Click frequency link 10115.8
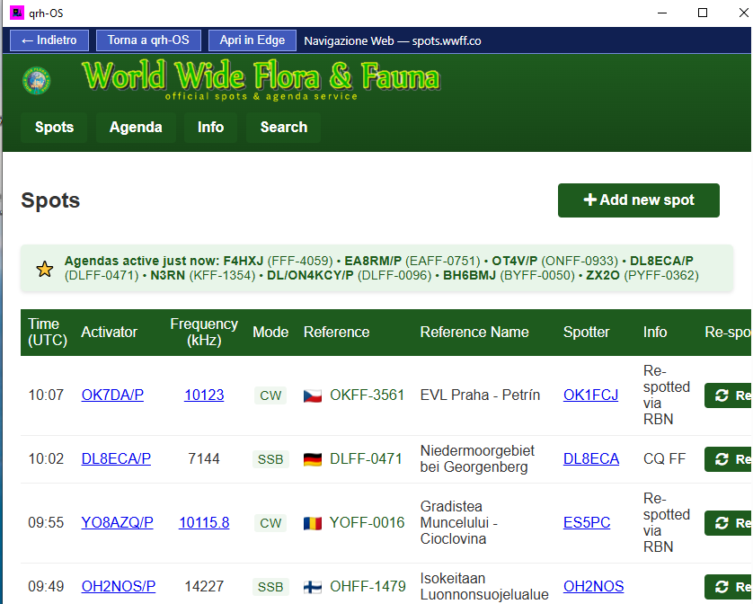The height and width of the screenshot is (604, 753). 204,522
